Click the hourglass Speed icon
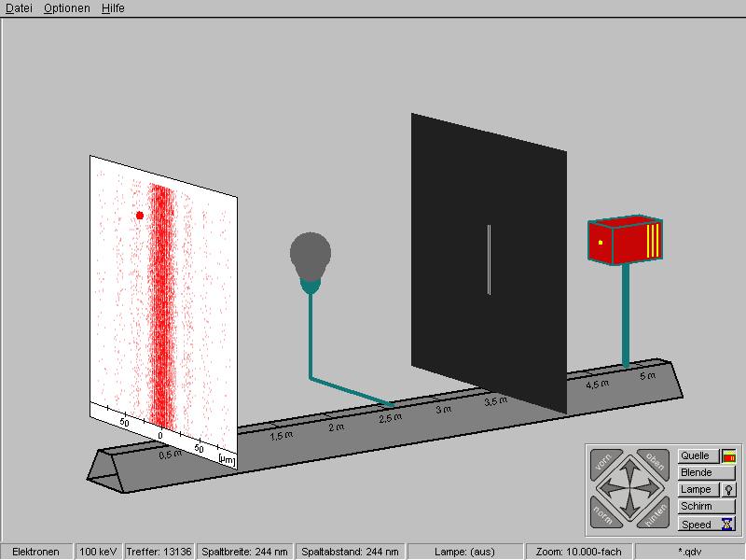The image size is (746, 560). 727,524
